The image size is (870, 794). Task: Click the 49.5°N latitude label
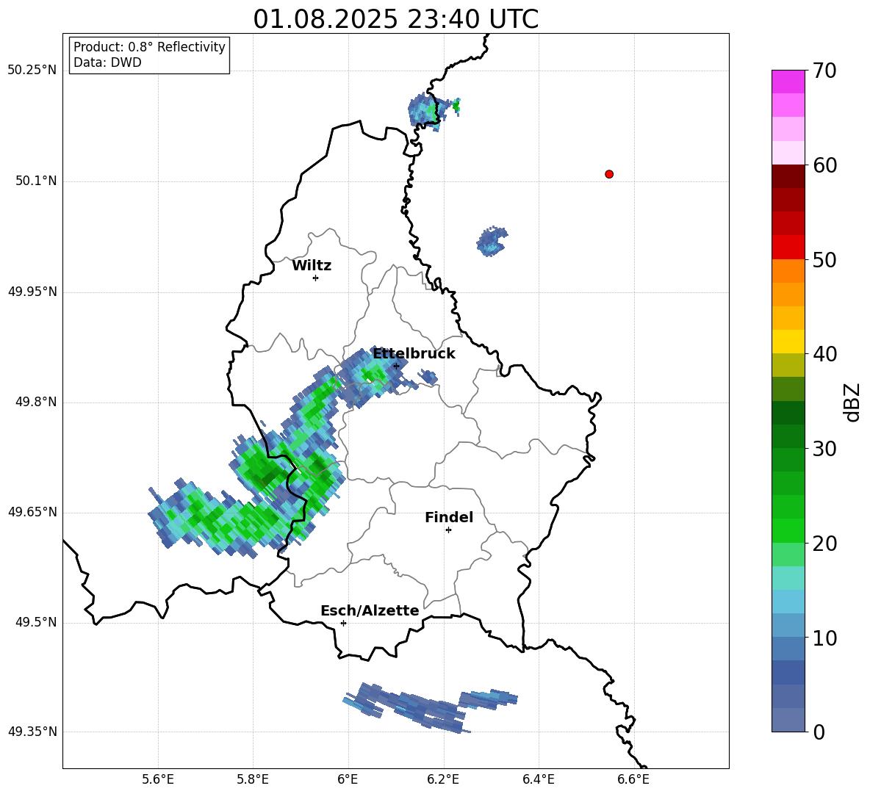pyautogui.click(x=36, y=622)
